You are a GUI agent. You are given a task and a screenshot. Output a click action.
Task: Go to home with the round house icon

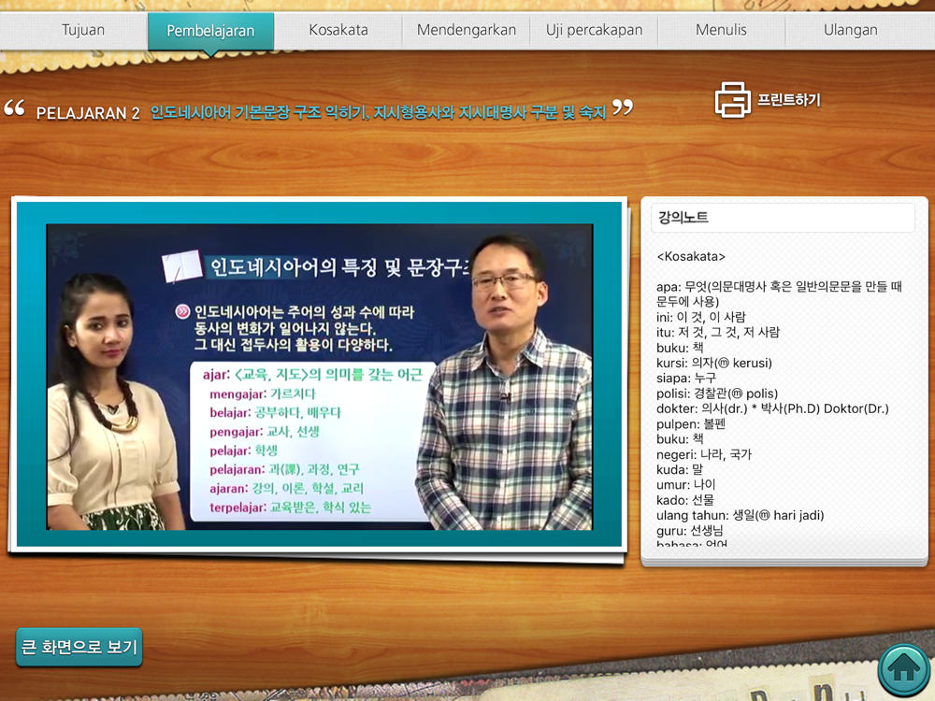pyautogui.click(x=904, y=669)
